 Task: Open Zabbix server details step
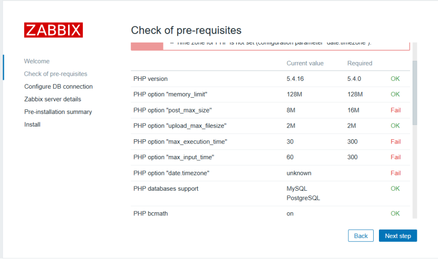click(53, 99)
